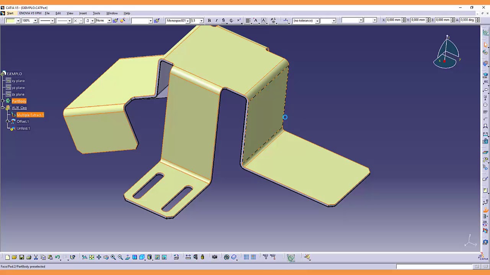Select the Normal View icon

127,257
